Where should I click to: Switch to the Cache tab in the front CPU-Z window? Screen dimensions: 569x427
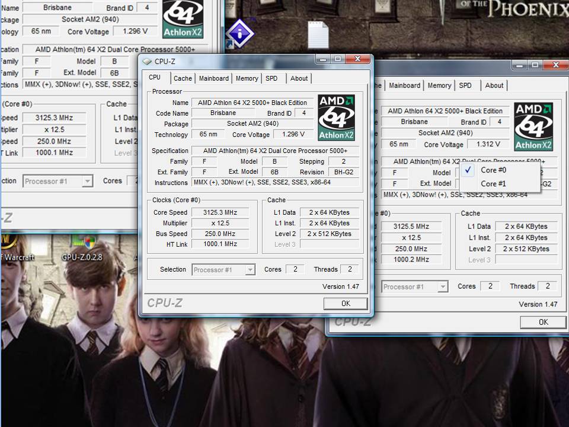point(183,78)
